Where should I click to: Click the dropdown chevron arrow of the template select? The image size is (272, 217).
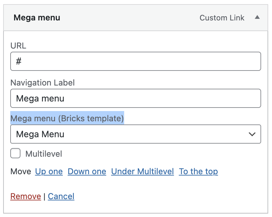252,134
